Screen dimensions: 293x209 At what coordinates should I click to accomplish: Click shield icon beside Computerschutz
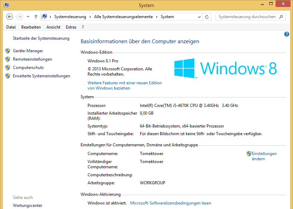[8, 68]
